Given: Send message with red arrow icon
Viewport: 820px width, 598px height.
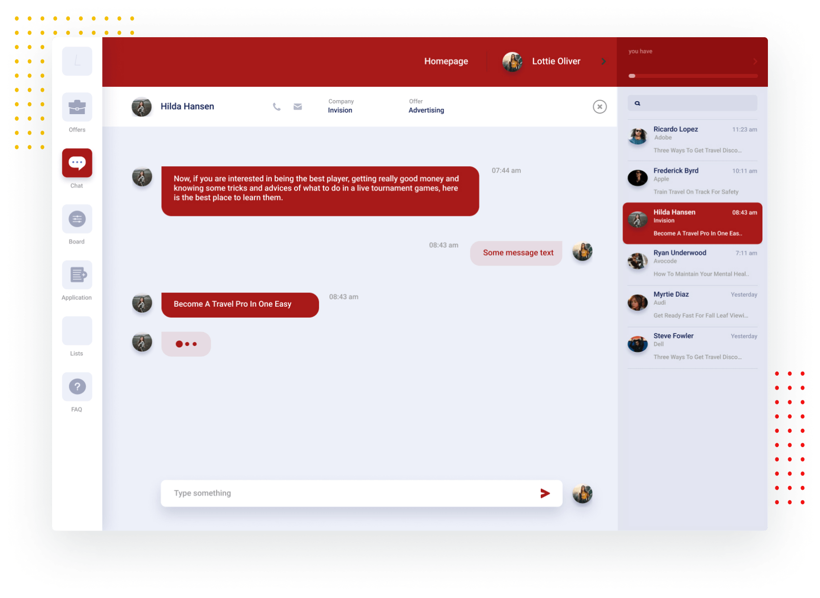Looking at the screenshot, I should point(545,493).
